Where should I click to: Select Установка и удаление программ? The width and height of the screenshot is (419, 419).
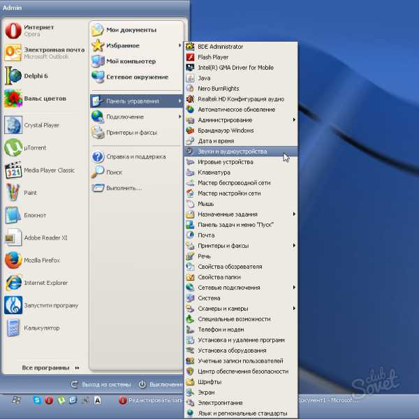click(241, 340)
